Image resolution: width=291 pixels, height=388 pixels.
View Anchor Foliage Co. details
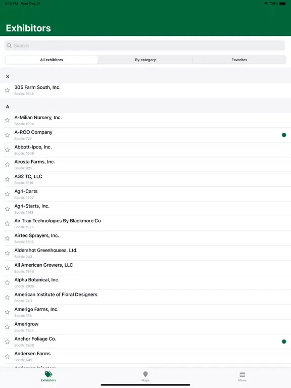[145, 342]
